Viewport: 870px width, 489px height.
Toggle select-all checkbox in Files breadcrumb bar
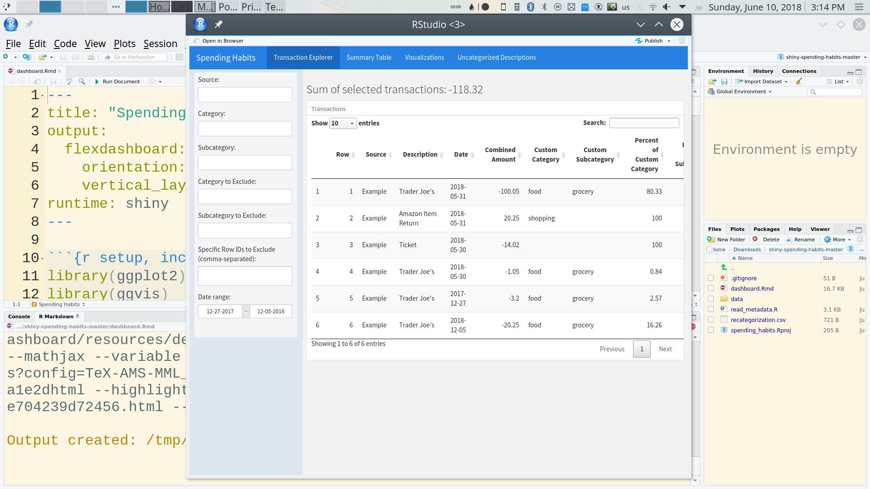(710, 249)
